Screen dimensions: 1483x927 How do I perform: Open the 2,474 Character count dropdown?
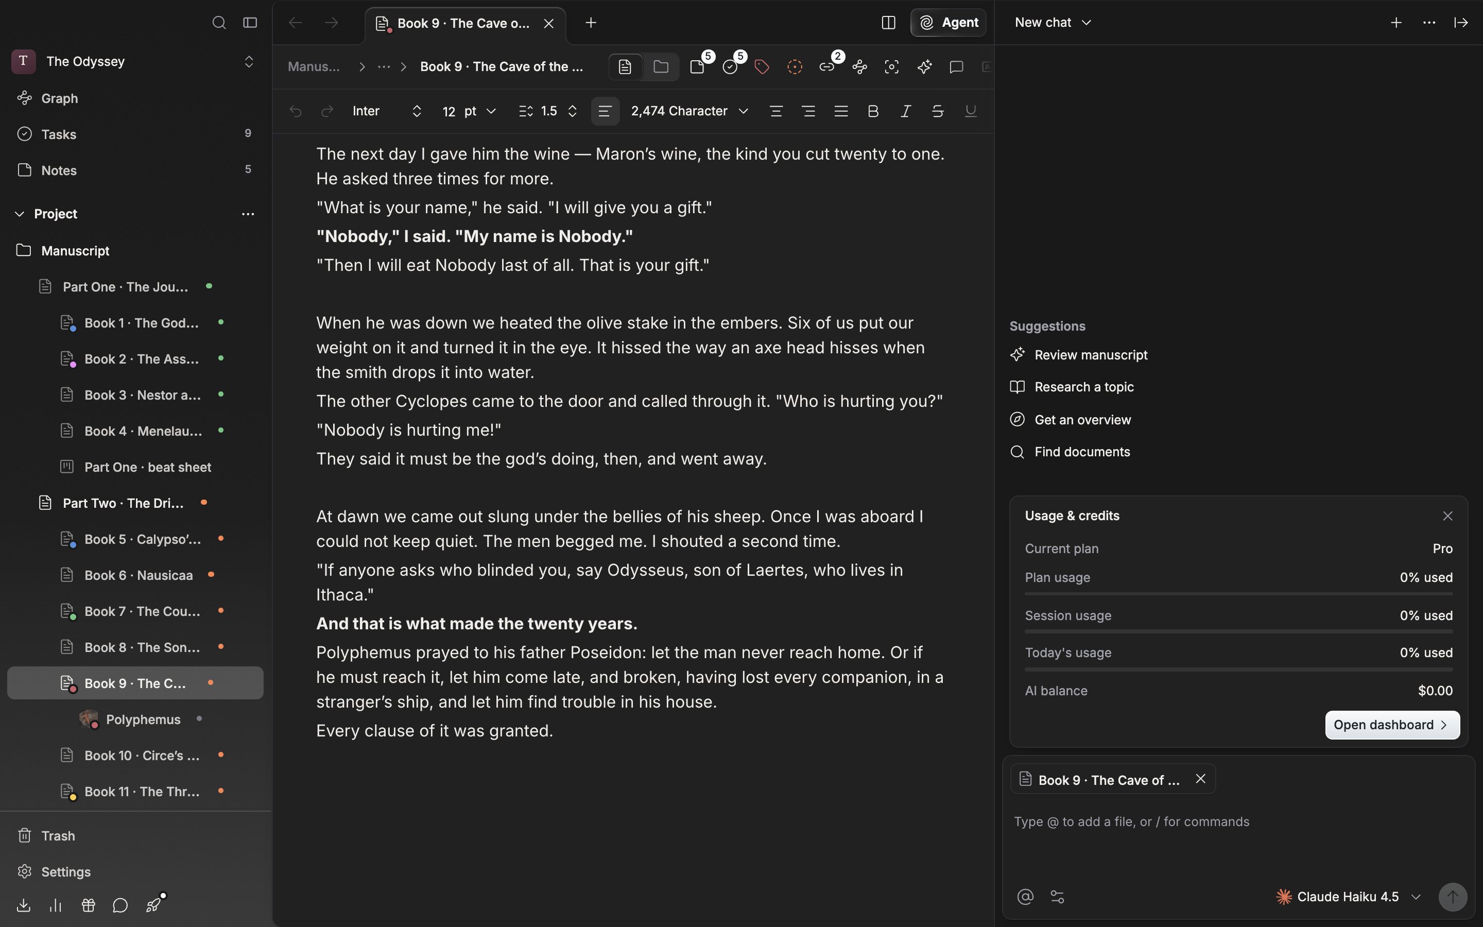click(x=689, y=111)
